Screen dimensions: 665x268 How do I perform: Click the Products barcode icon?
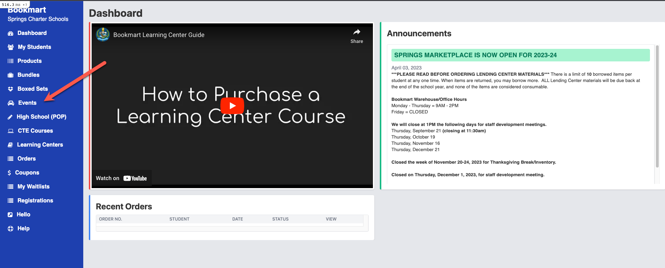pyautogui.click(x=10, y=61)
